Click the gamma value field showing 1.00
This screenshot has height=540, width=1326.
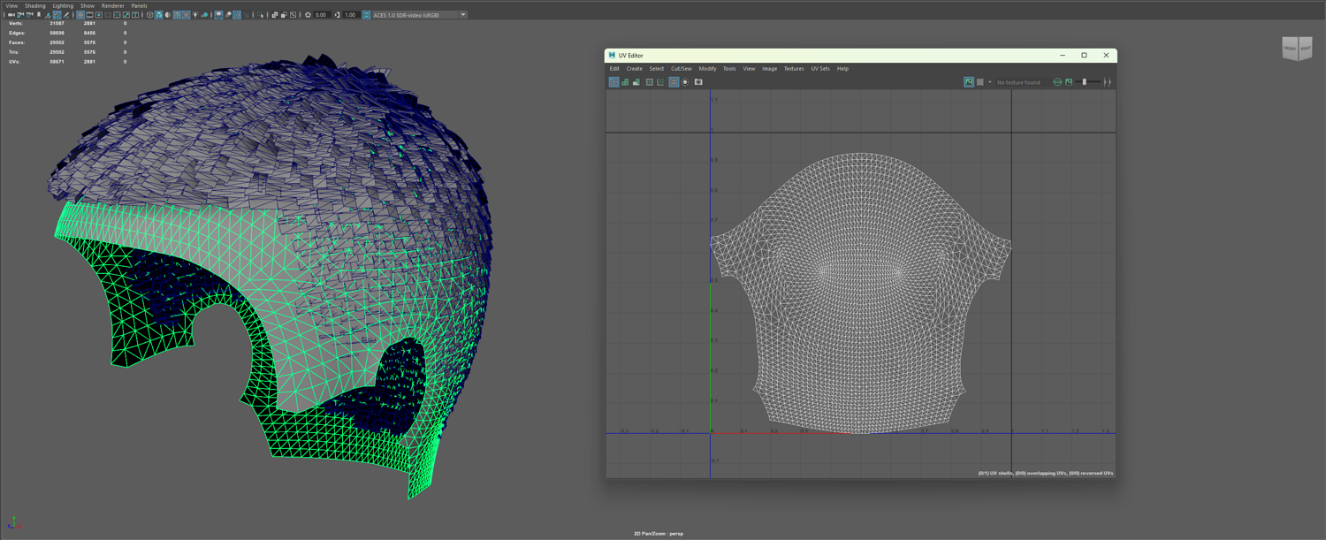click(350, 15)
